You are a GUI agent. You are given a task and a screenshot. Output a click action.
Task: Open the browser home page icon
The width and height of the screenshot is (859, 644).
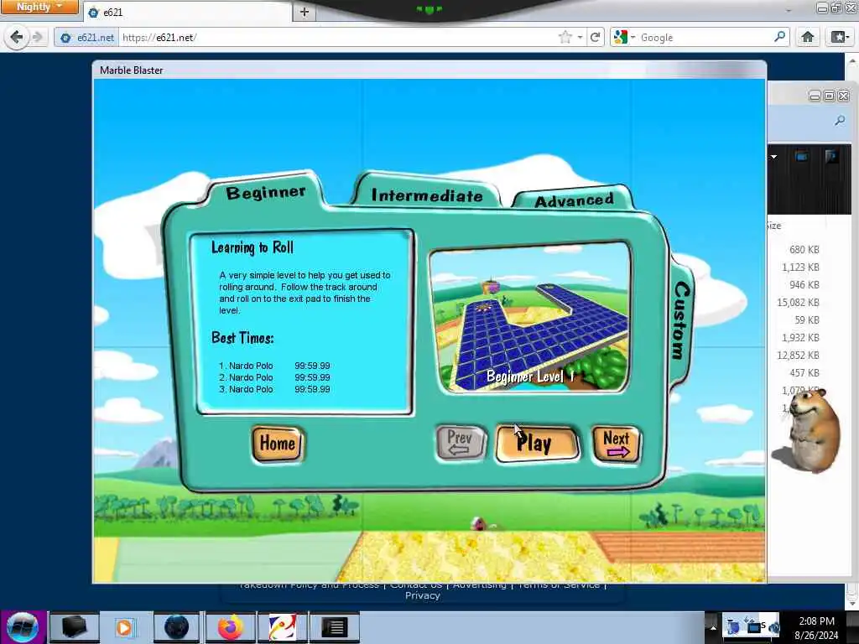[808, 37]
